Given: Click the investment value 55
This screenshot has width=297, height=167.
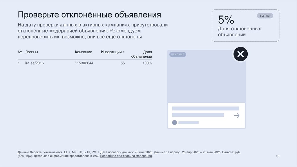Looking at the screenshot, I should [123, 63].
